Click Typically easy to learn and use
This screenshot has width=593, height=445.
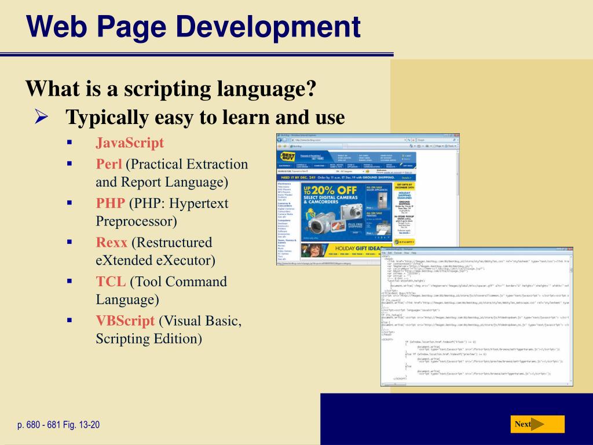[x=205, y=117]
